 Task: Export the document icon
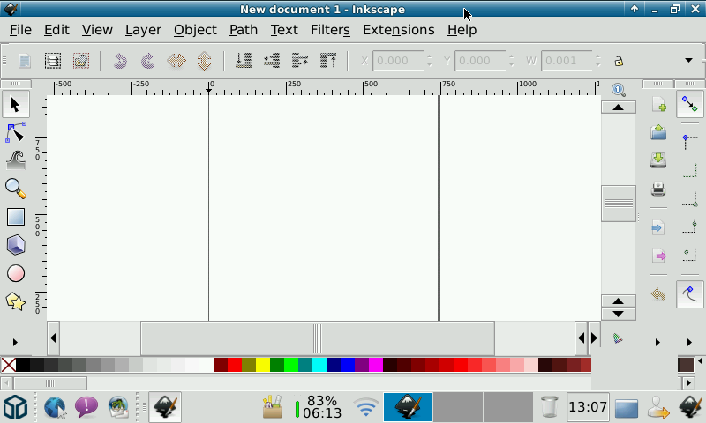point(658,256)
